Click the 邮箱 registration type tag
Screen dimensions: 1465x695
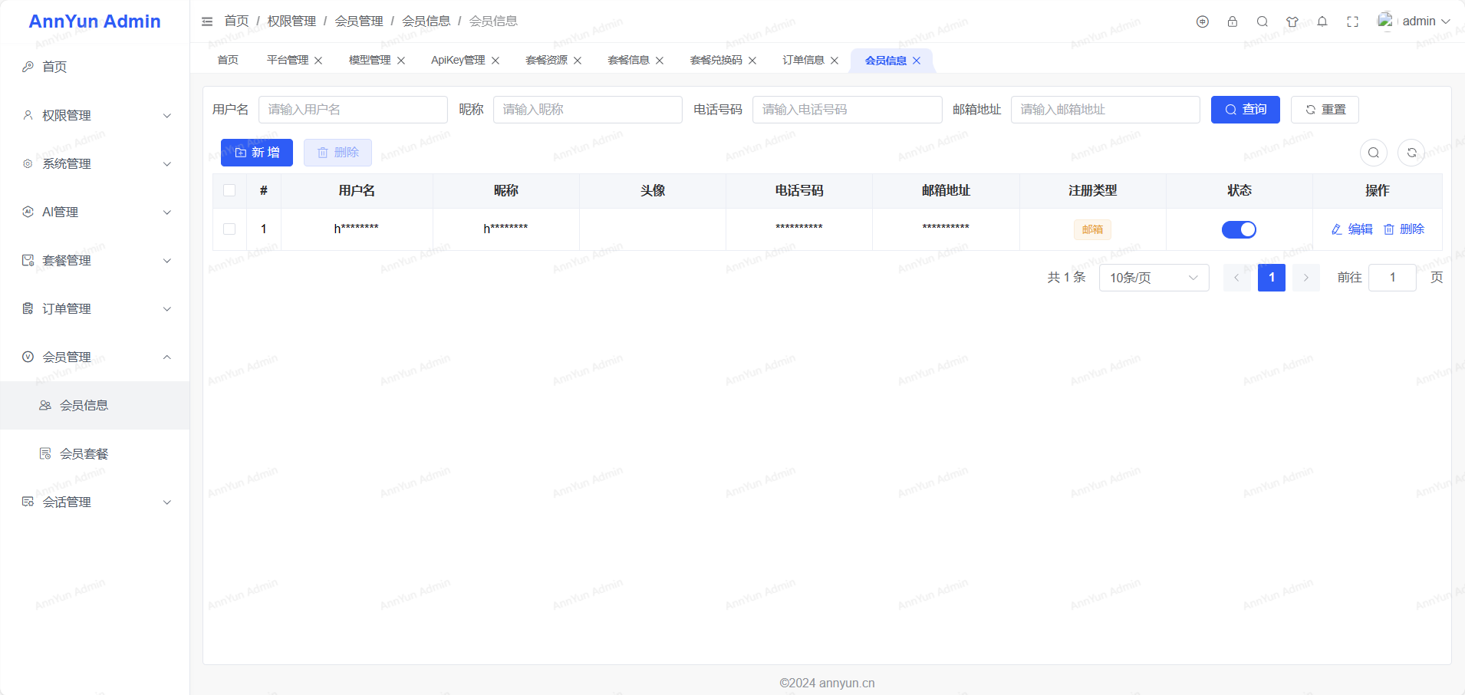[x=1092, y=229]
